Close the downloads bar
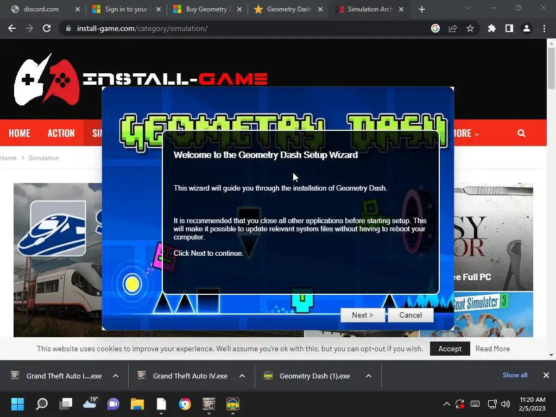The height and width of the screenshot is (417, 556). coord(546,375)
